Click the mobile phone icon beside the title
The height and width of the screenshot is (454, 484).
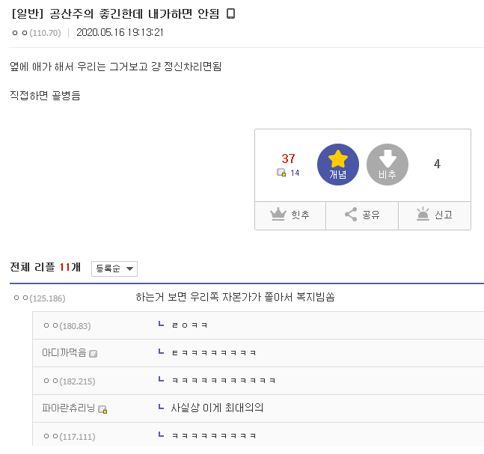tap(231, 13)
